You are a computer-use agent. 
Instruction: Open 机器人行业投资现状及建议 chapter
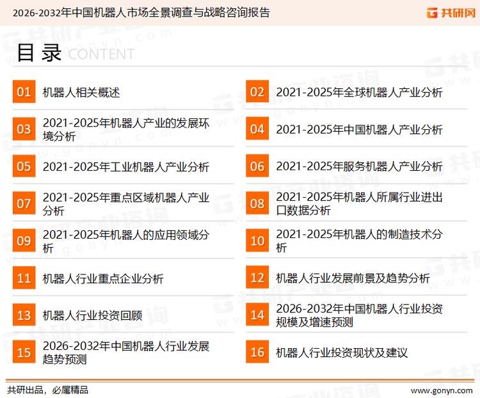coord(342,352)
